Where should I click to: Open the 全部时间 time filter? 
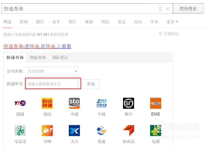click(x=168, y=34)
